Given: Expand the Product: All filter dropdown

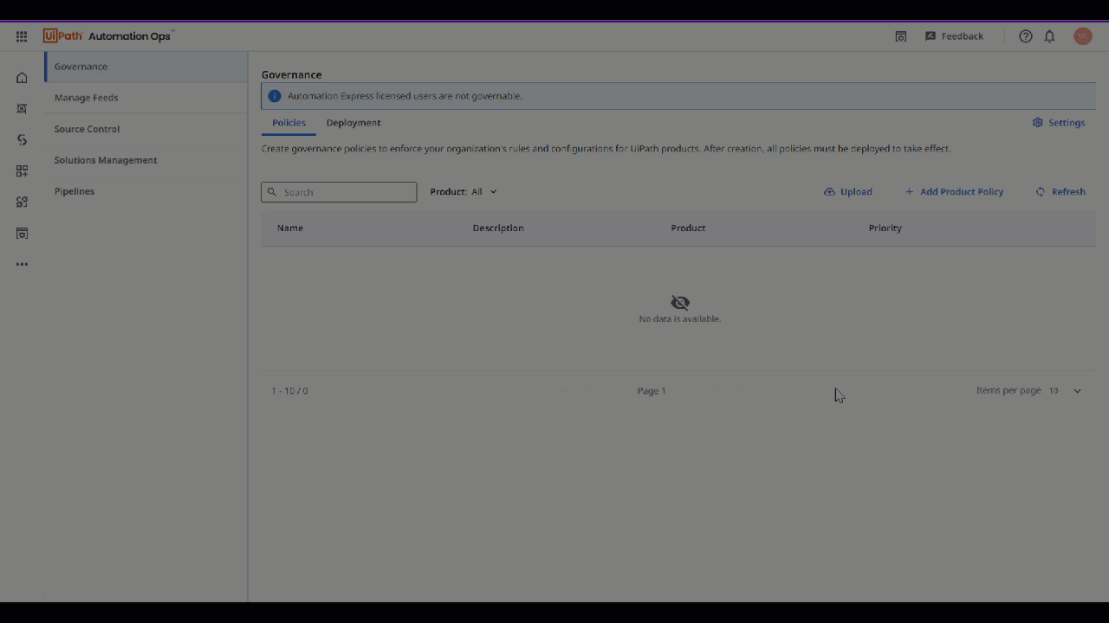Looking at the screenshot, I should (464, 192).
